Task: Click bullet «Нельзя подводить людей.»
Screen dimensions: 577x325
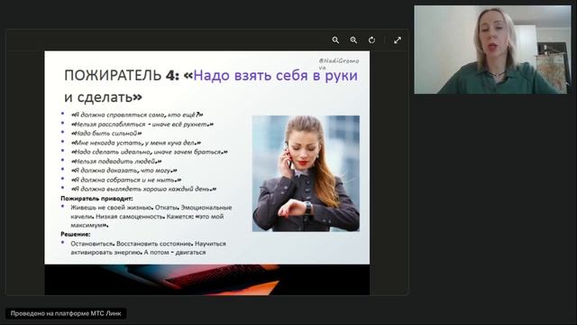Action: pyautogui.click(x=116, y=161)
